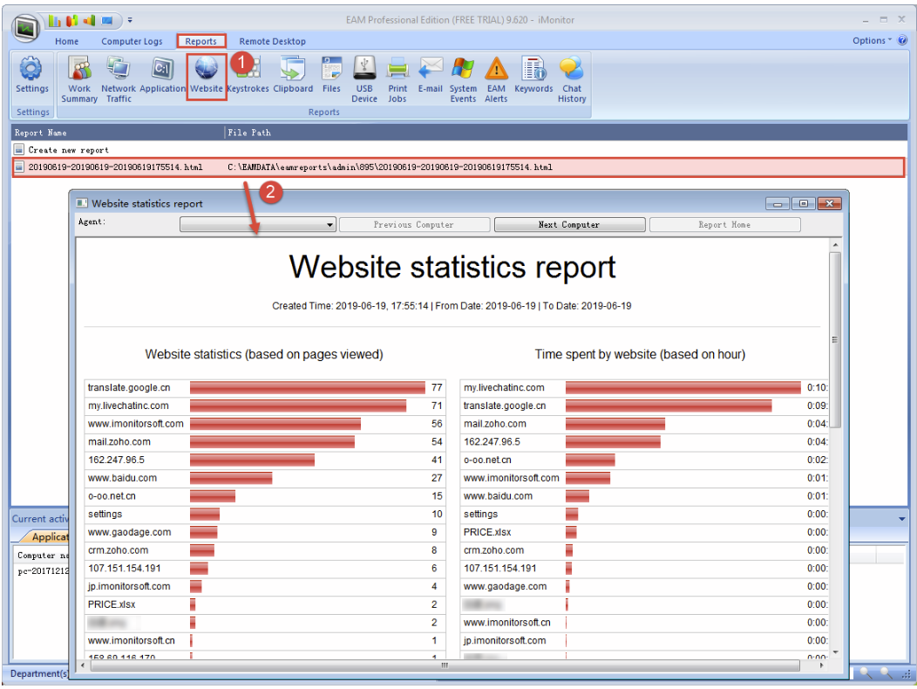The image size is (917, 689).
Task: Select the EAM Alerts icon
Action: (x=496, y=78)
